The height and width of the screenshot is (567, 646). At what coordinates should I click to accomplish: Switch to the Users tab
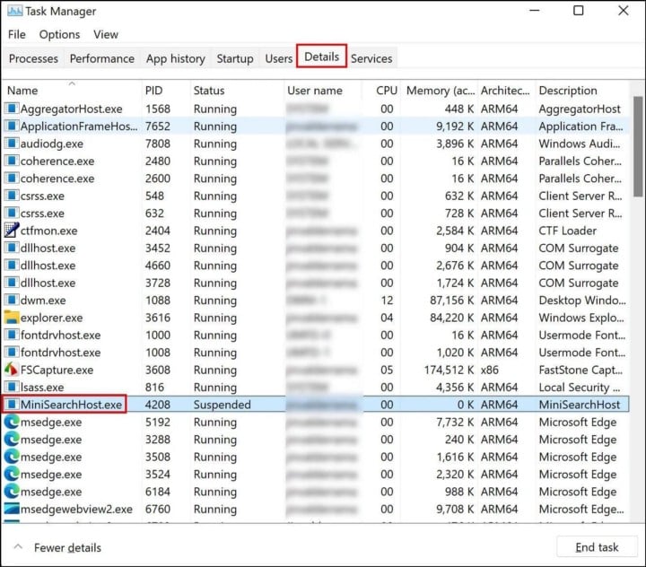click(278, 58)
